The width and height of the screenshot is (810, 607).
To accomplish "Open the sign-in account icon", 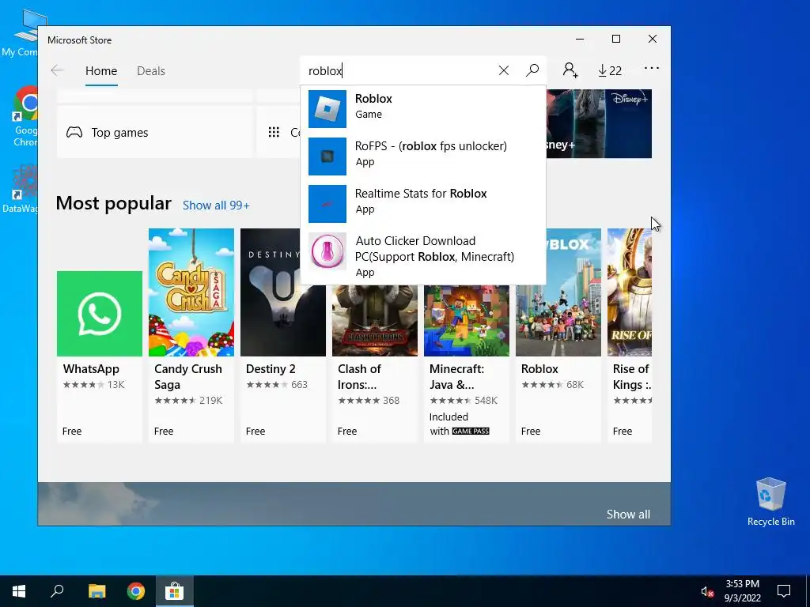I will tap(570, 70).
